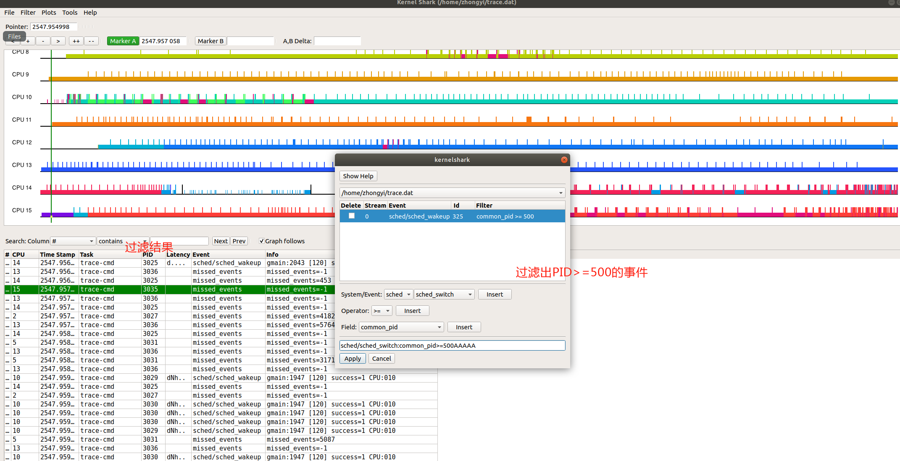The image size is (900, 461).
Task: Open the Files panel
Action: 14,36
